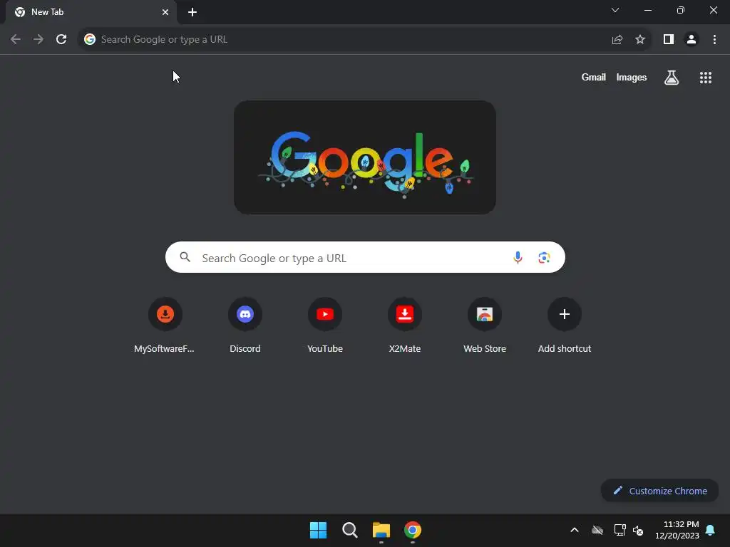Search by image with Google Lens icon
Viewport: 730px width, 547px height.
click(544, 257)
